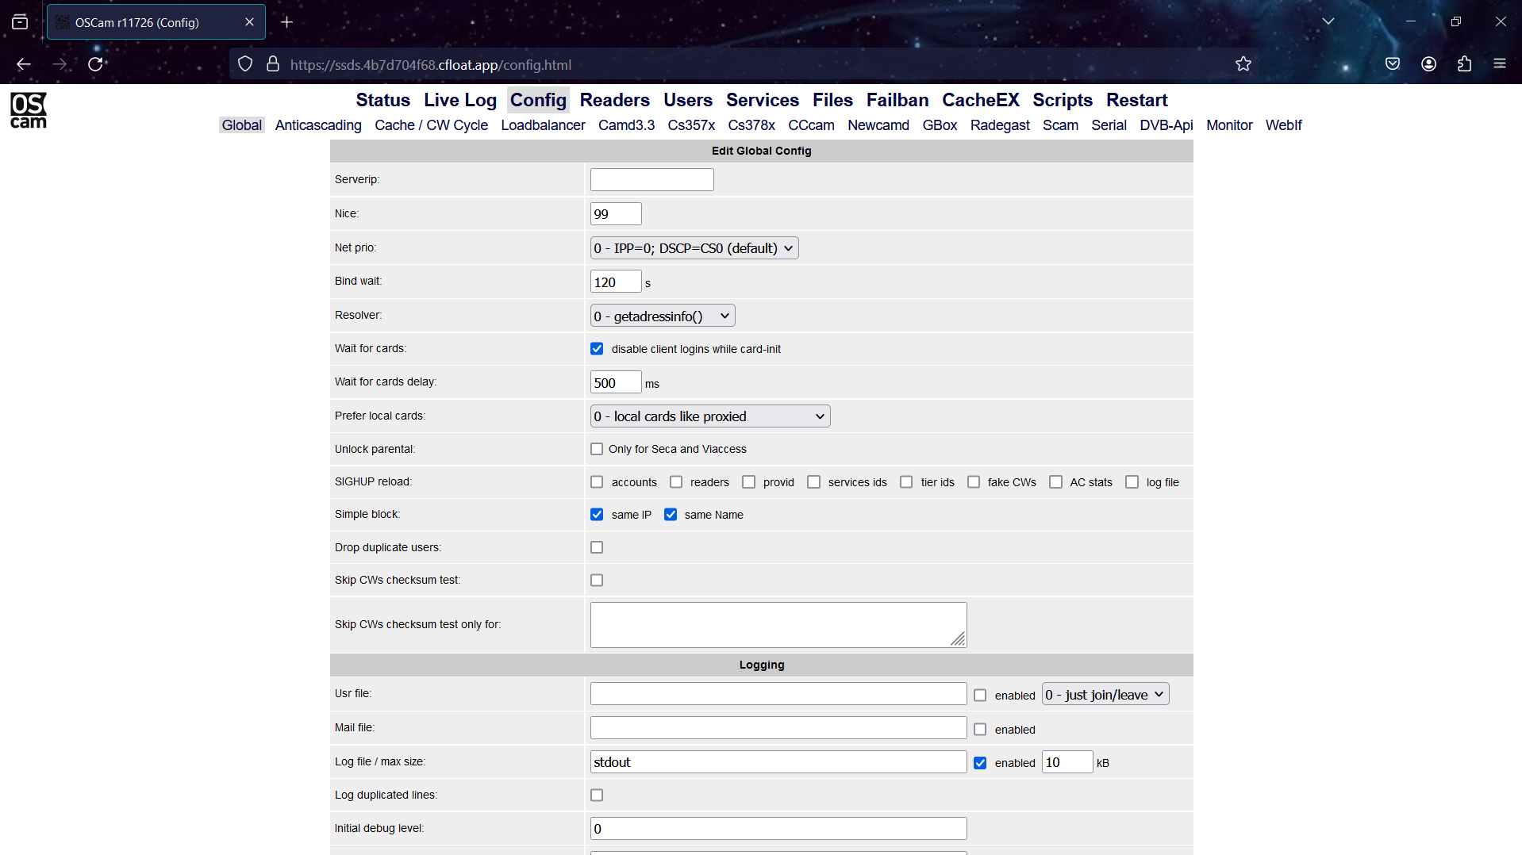Open the Readers menu
This screenshot has height=855, width=1522.
pos(615,100)
